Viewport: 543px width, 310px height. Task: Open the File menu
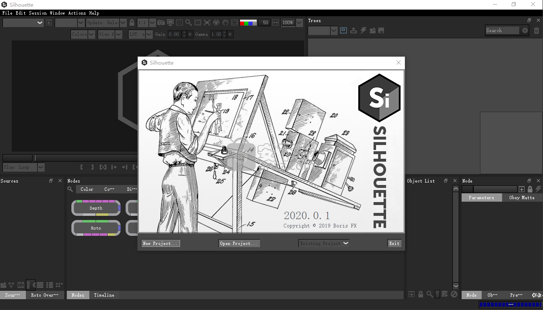tap(7, 13)
